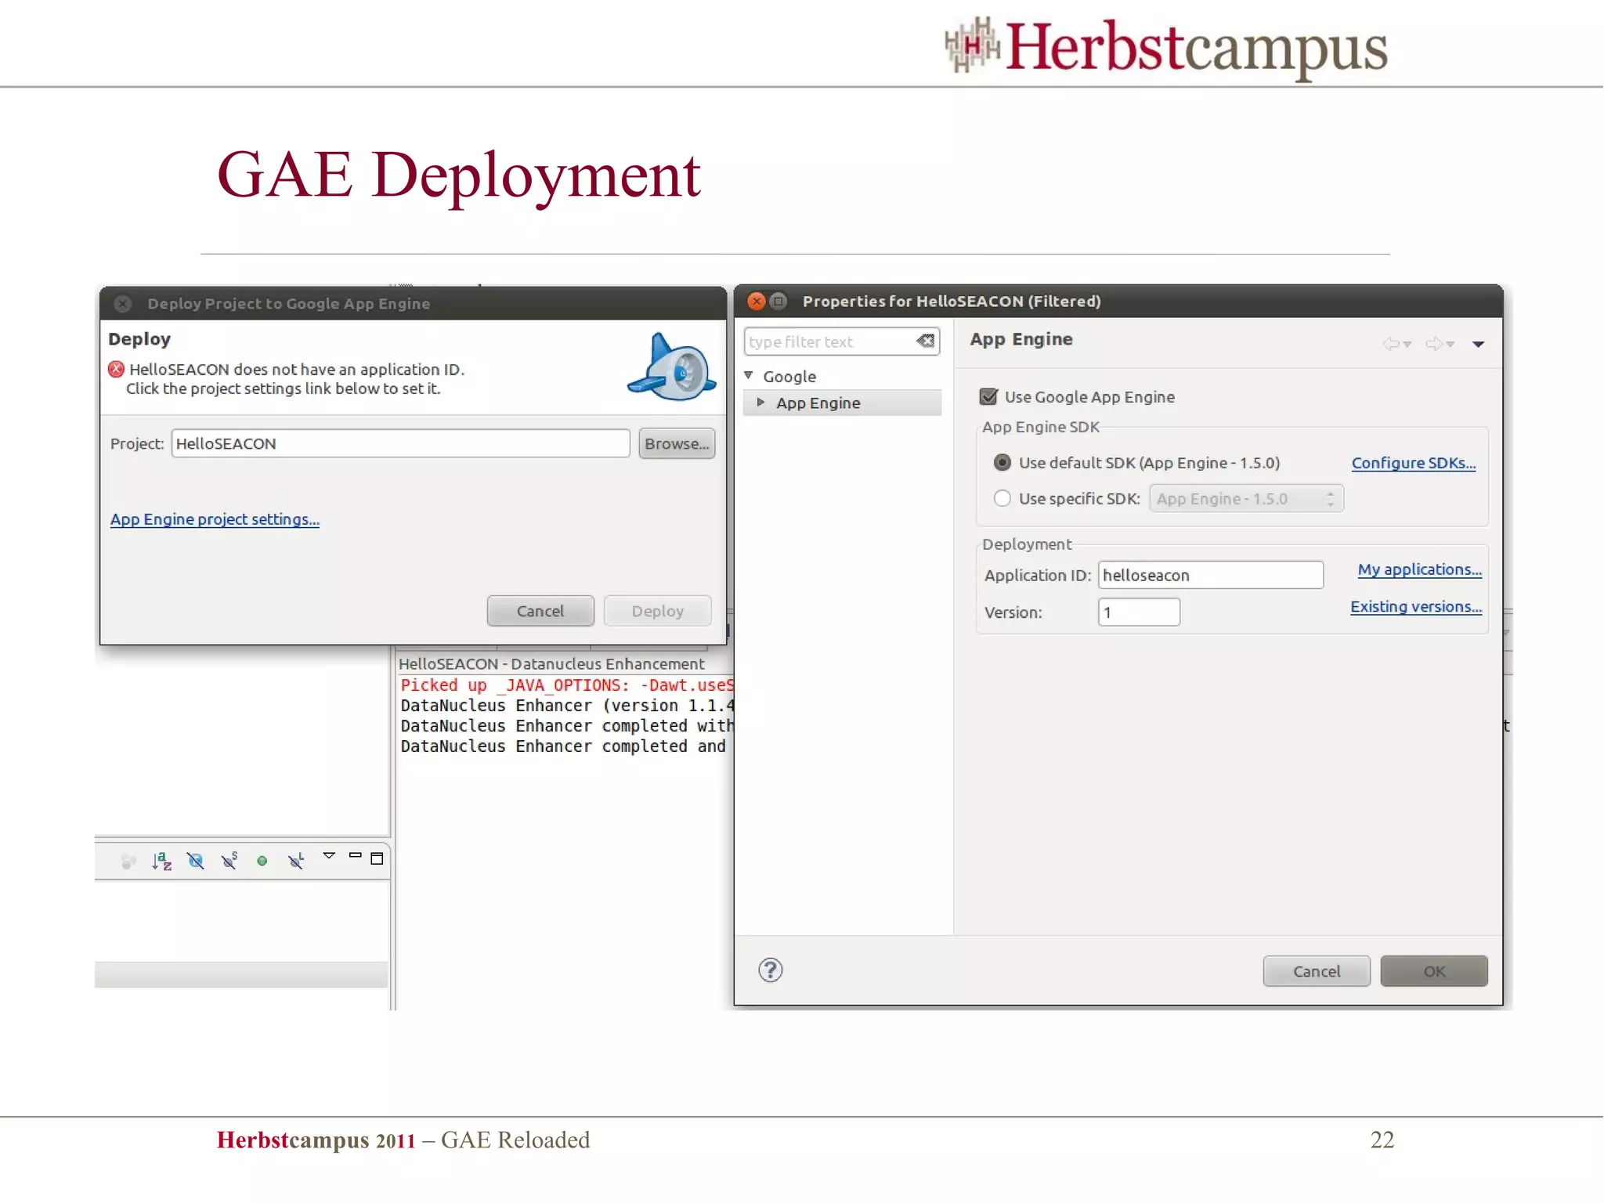Viewport: 1604px width, 1203px height.
Task: Click the Project field containing HelloSEACON
Action: pyautogui.click(x=400, y=443)
